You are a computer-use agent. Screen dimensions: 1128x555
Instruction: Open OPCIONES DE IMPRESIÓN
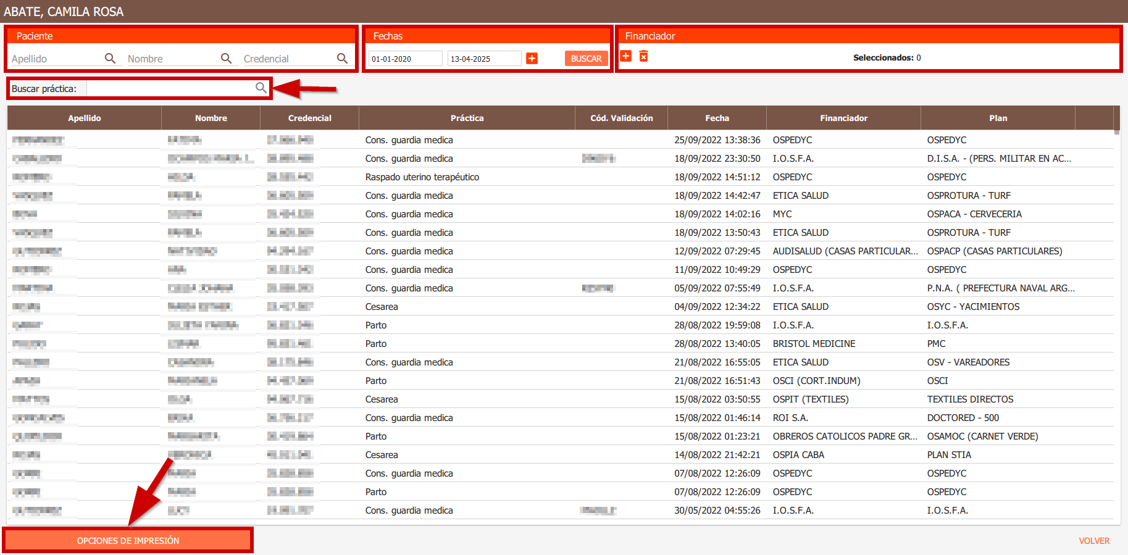tap(128, 540)
